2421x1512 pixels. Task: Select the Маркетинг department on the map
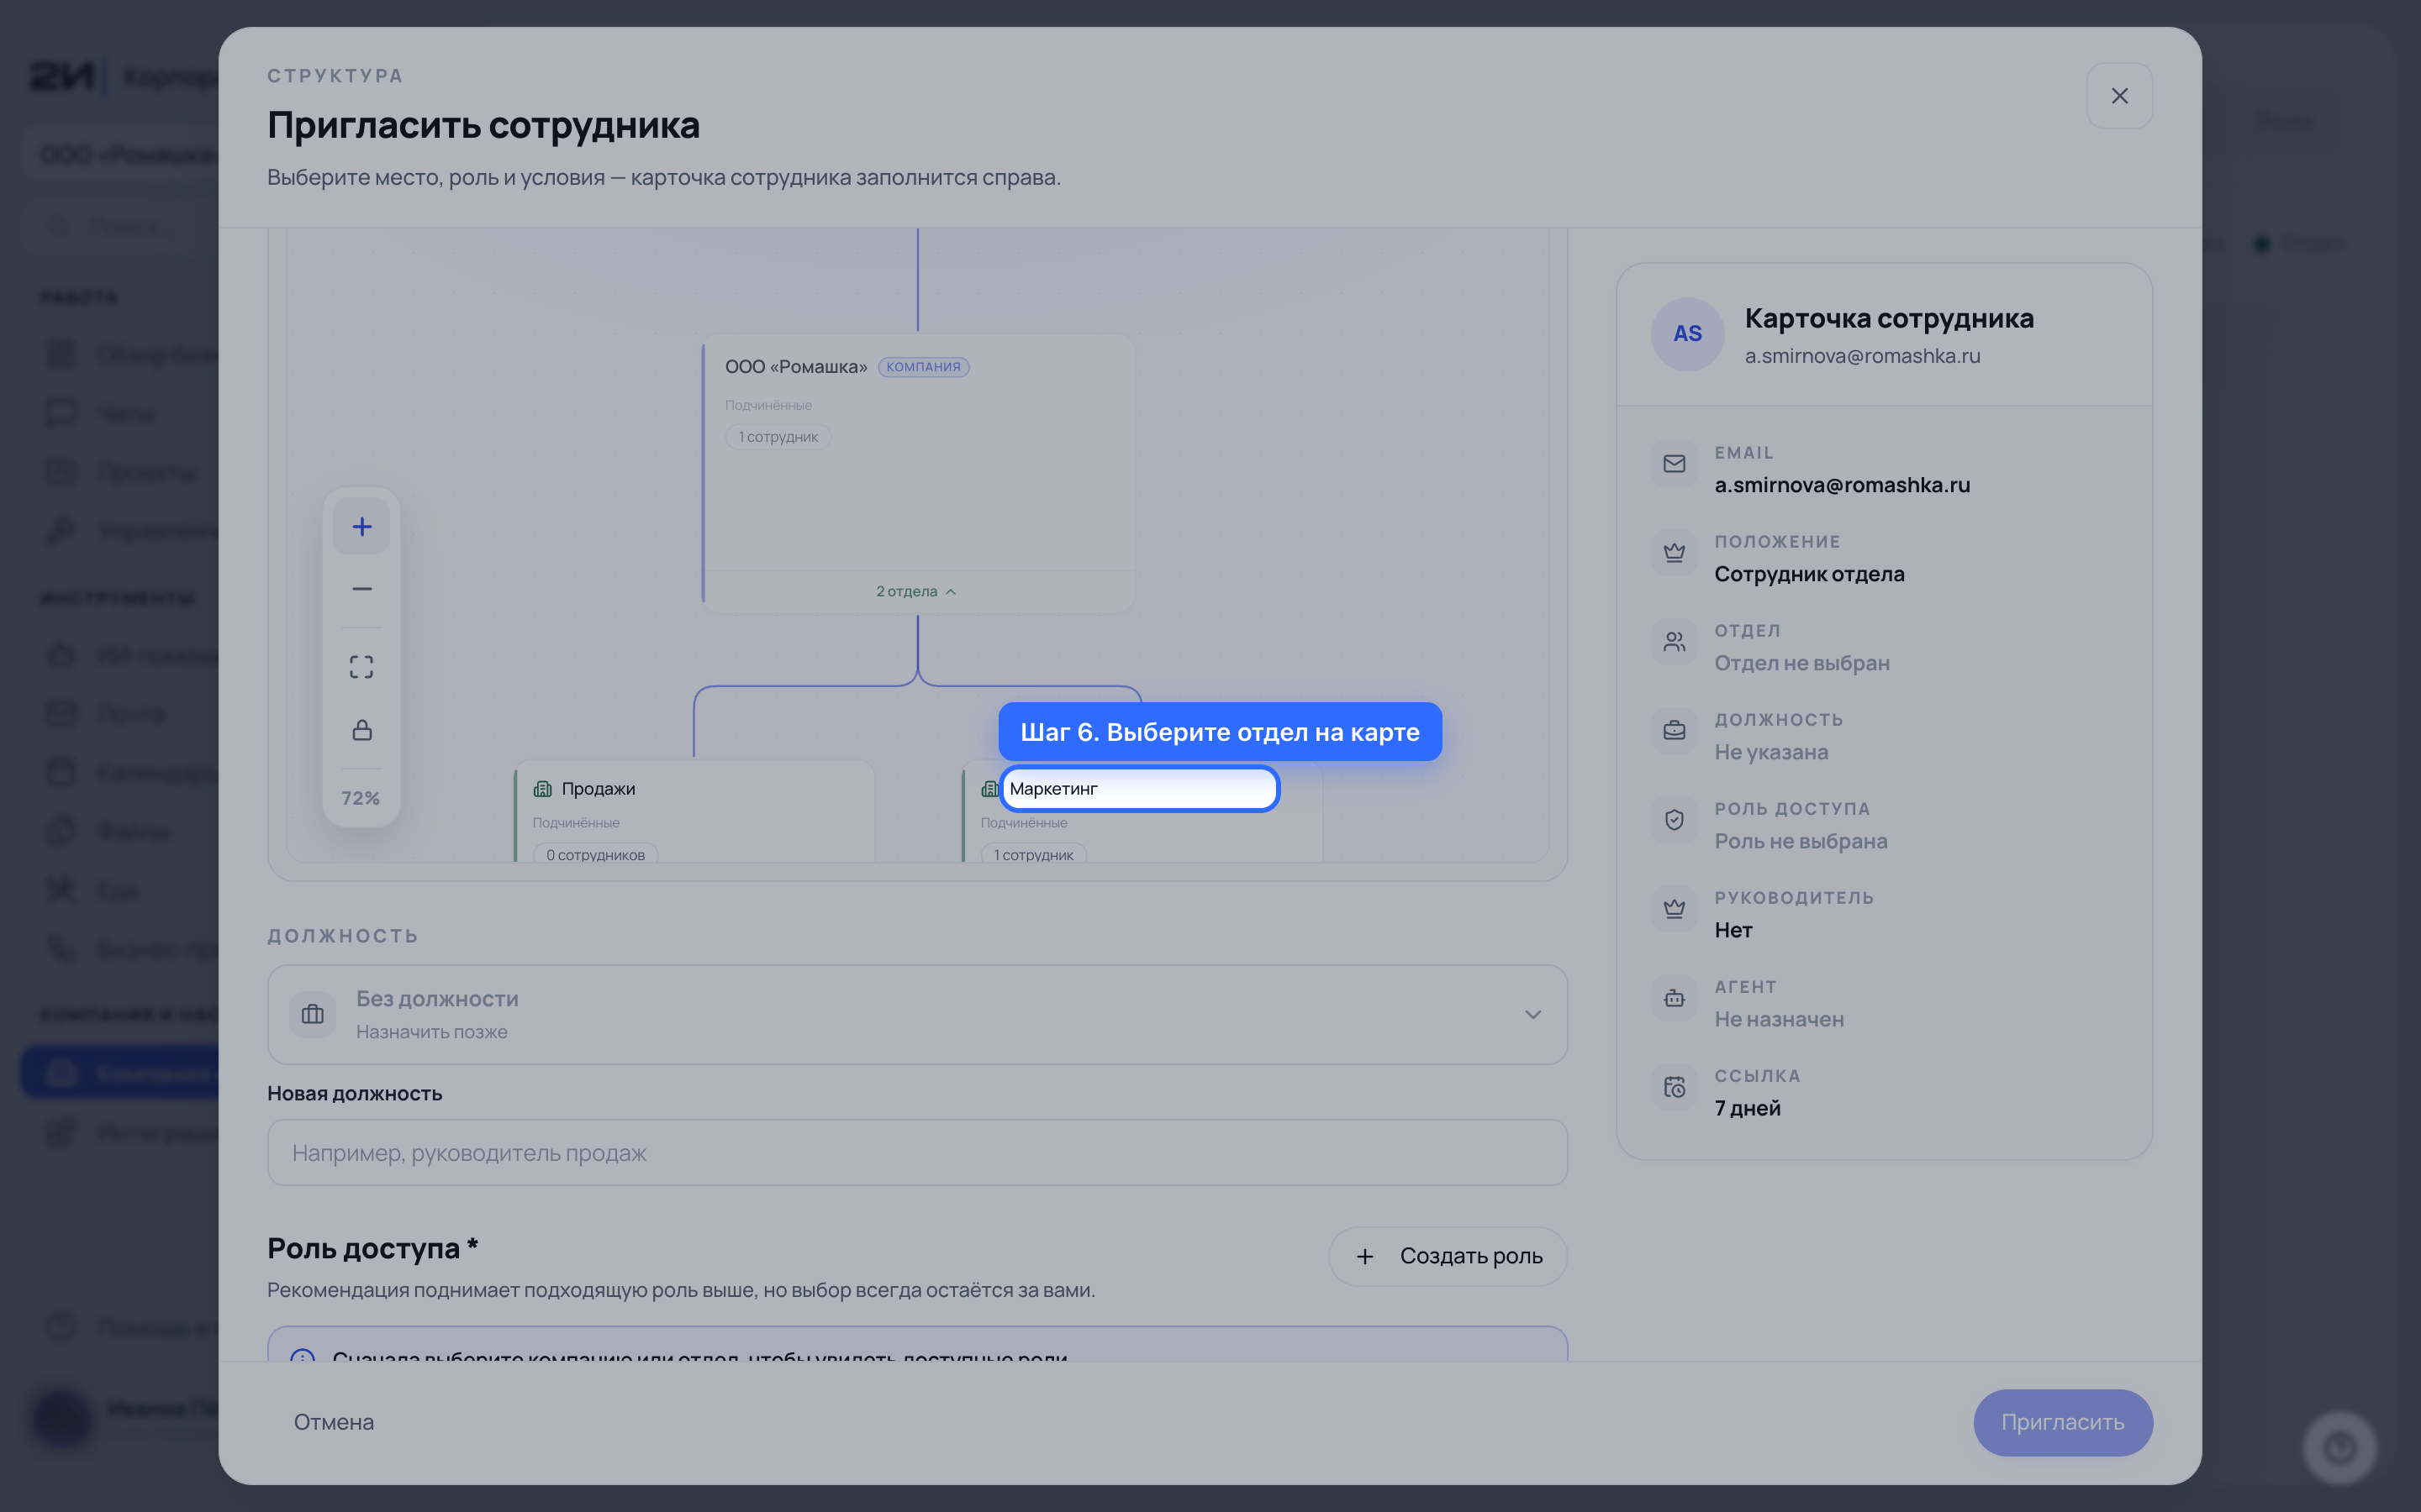[x=1140, y=789]
